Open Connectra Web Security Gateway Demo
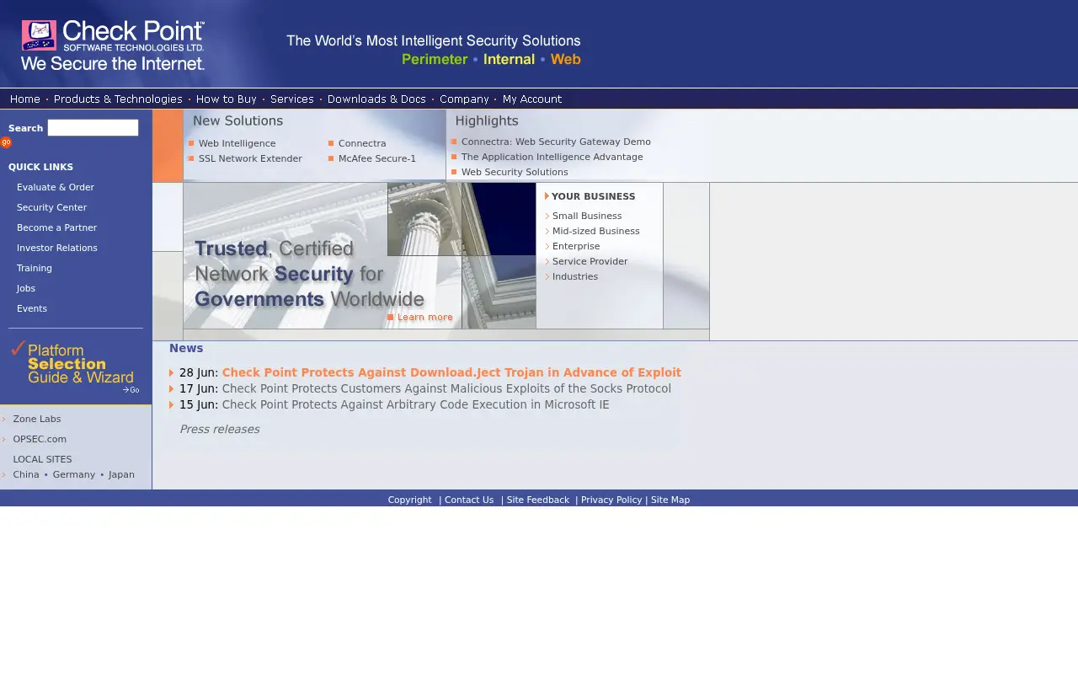Viewport: 1078px width, 674px height. pyautogui.click(x=556, y=142)
